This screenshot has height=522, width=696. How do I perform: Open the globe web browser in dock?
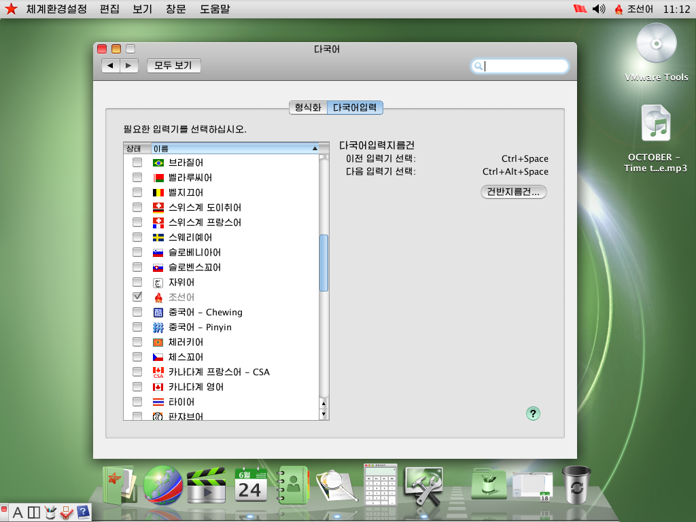(162, 485)
